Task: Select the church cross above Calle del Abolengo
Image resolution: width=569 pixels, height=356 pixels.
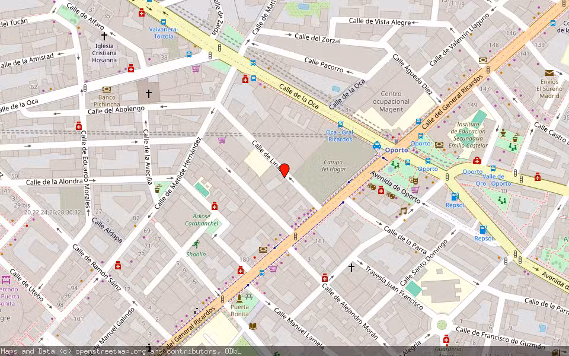Action: click(x=148, y=94)
